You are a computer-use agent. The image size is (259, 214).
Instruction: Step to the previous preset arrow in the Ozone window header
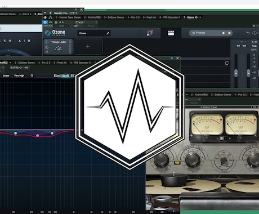[x=60, y=22]
